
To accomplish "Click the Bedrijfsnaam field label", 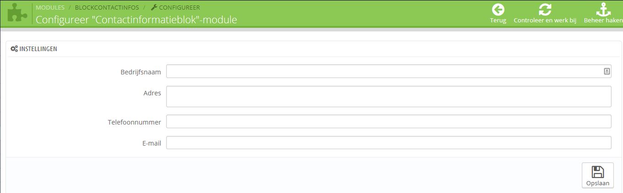I will click(141, 72).
